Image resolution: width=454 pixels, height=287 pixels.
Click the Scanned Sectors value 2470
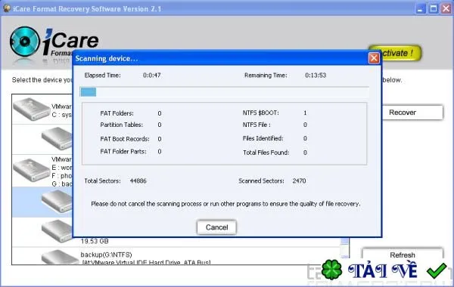(299, 181)
